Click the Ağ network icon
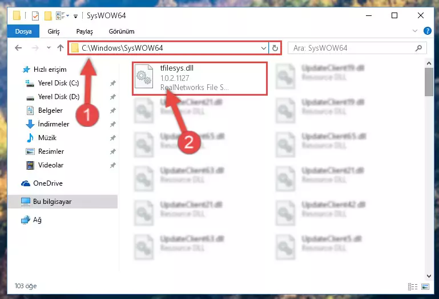439x299 pixels. [x=26, y=220]
